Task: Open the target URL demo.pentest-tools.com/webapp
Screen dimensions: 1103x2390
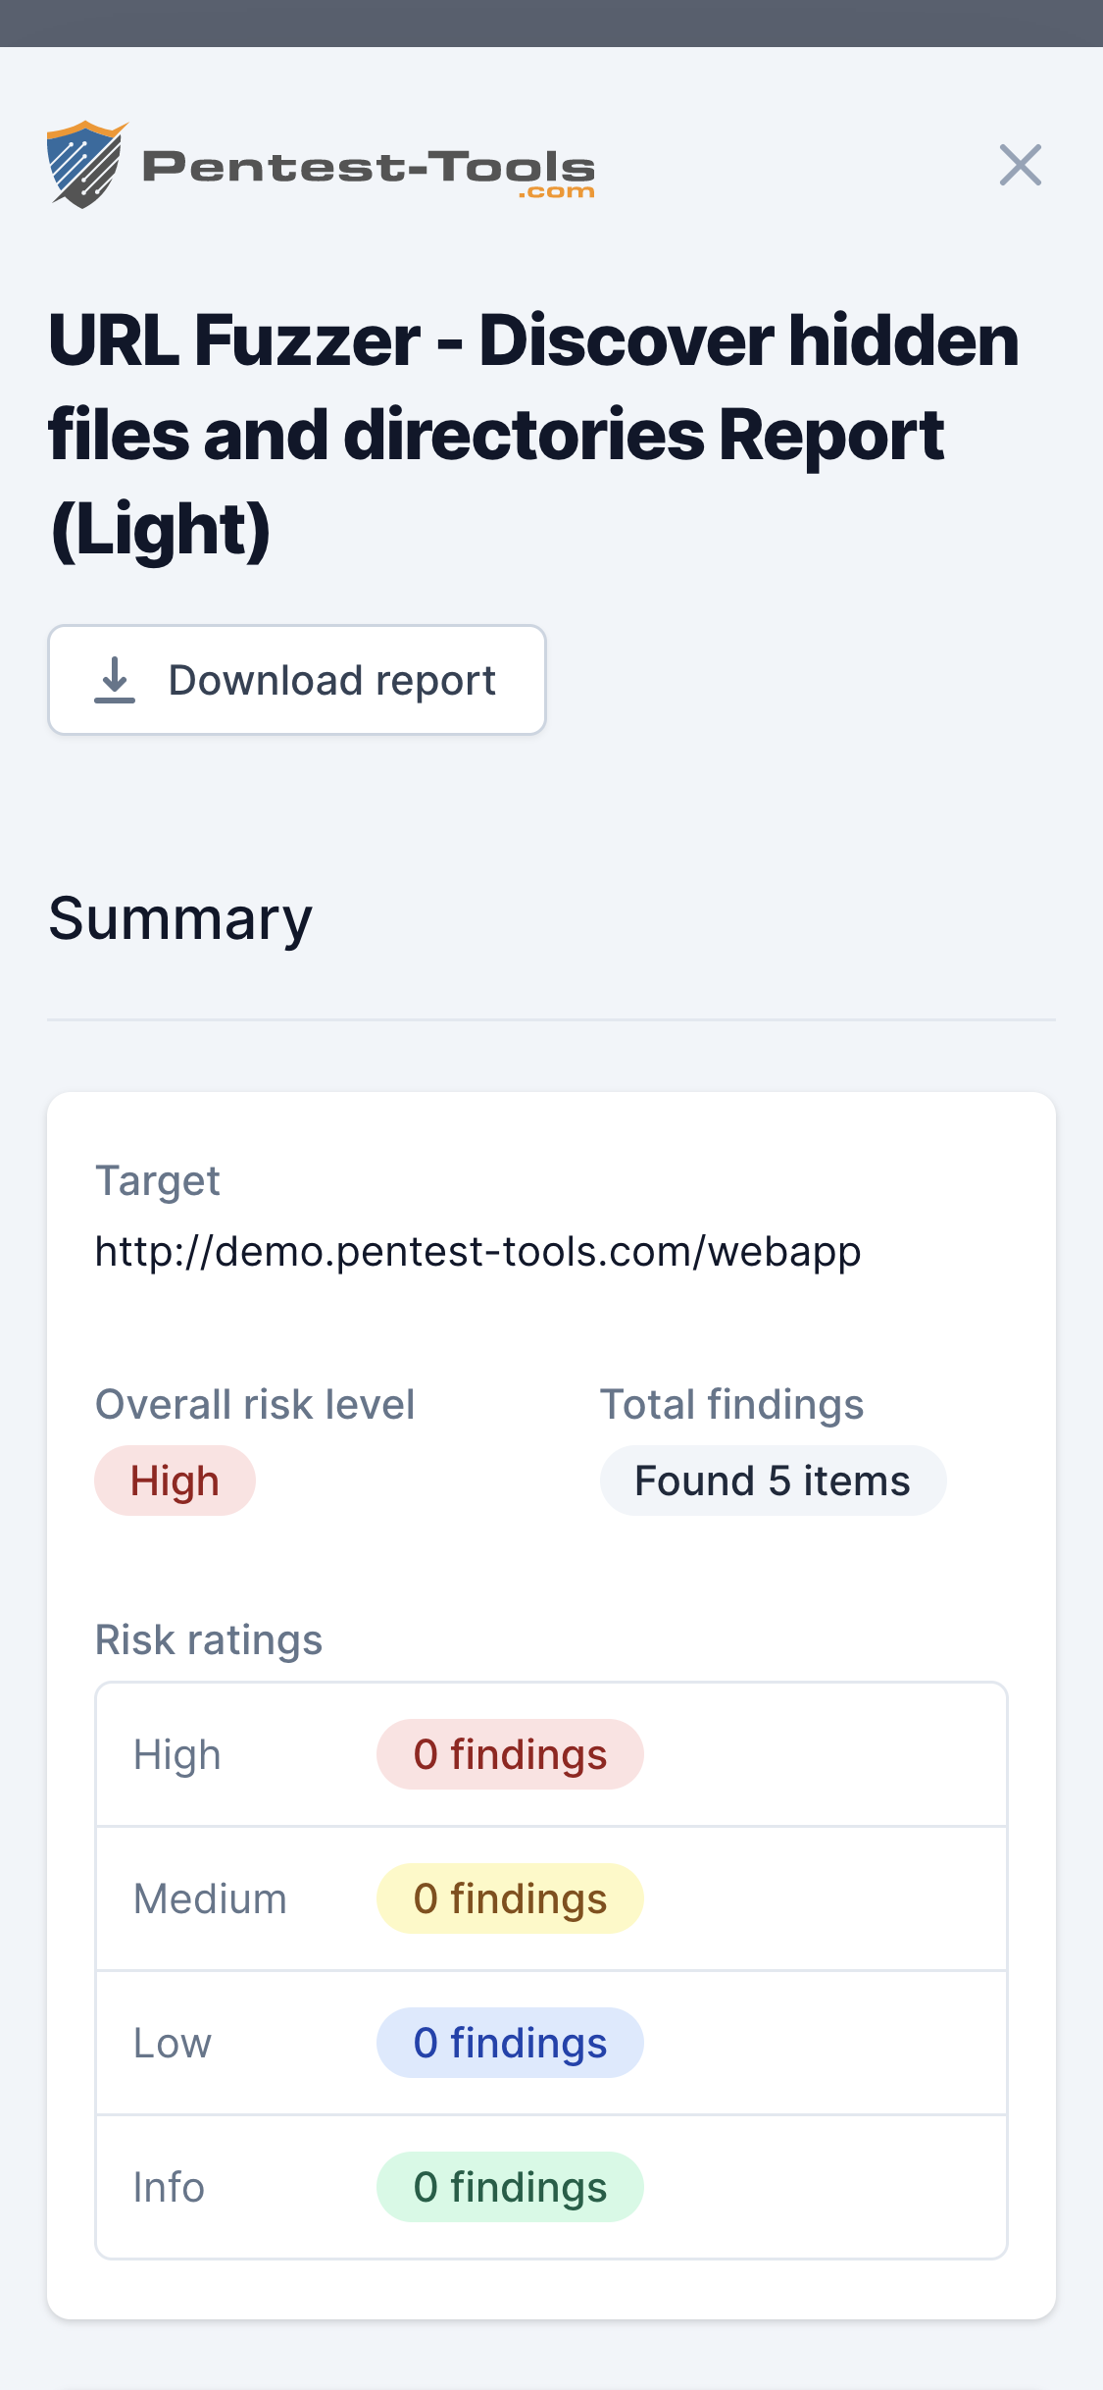Action: pyautogui.click(x=477, y=1250)
